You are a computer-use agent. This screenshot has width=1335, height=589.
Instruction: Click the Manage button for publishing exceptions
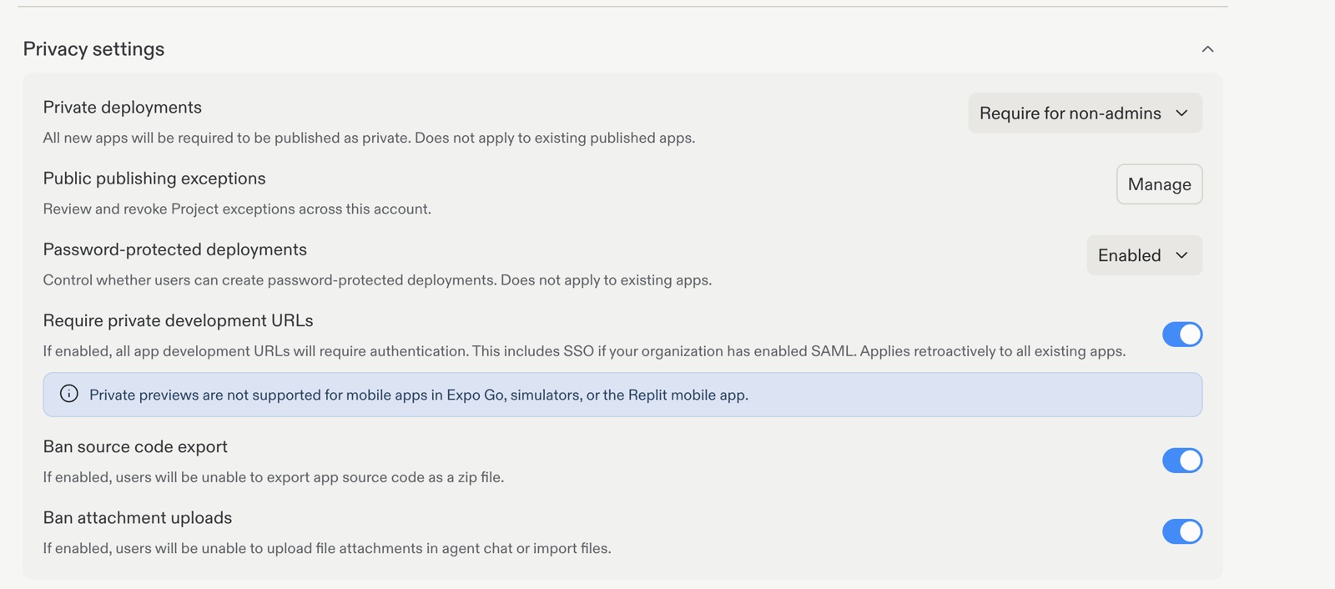(x=1159, y=184)
